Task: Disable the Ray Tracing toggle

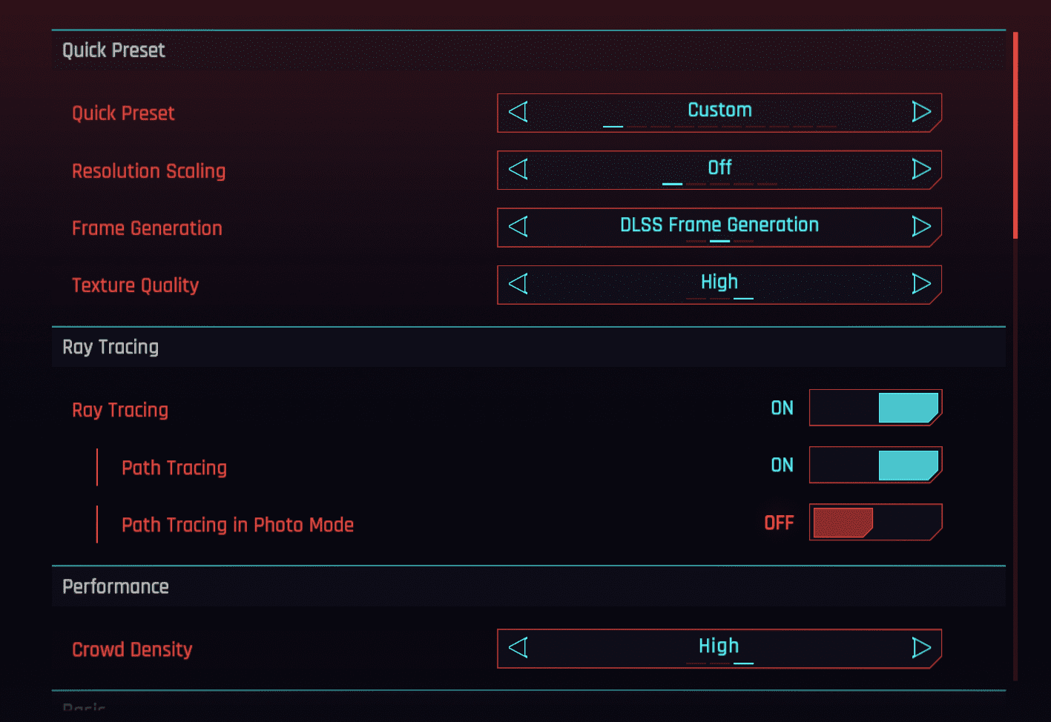Action: click(x=875, y=408)
